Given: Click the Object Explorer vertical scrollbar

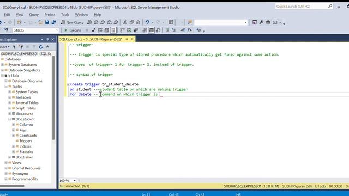Looking at the screenshot, I should click(x=53, y=98).
